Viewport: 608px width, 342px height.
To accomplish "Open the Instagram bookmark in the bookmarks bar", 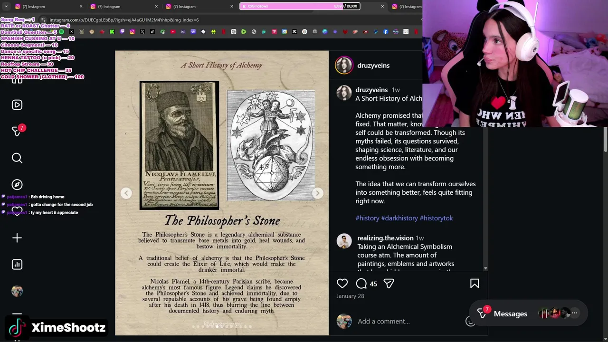I will click(132, 32).
